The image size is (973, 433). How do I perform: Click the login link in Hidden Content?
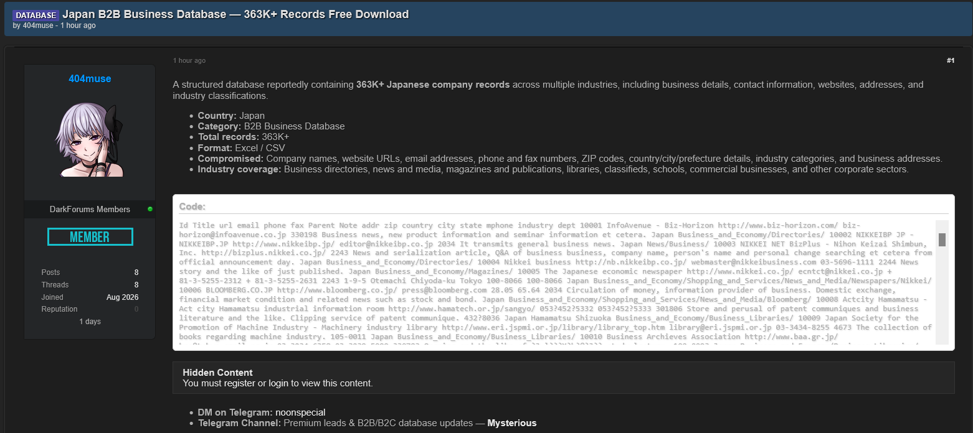click(278, 383)
